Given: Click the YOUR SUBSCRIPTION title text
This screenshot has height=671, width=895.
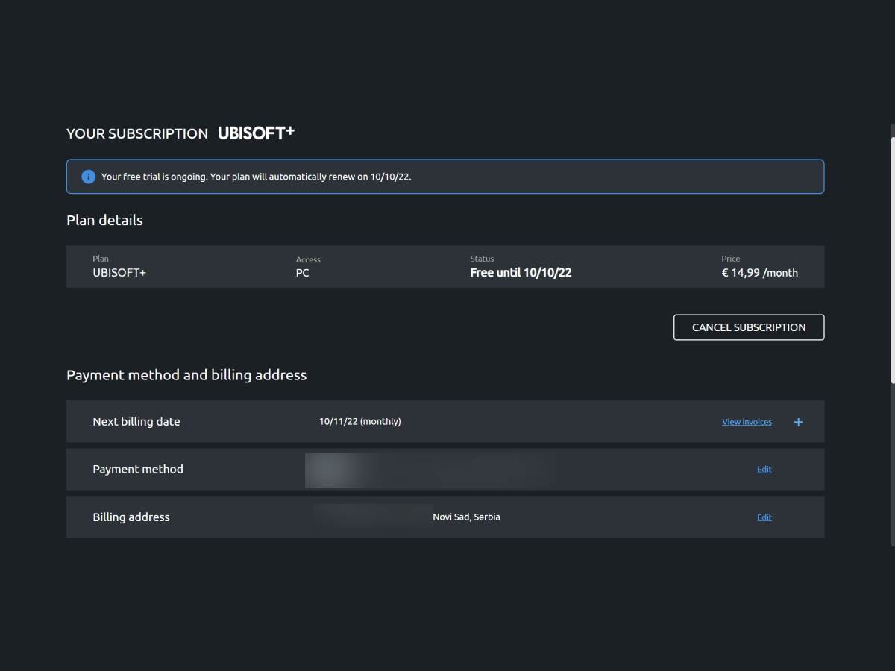Looking at the screenshot, I should (x=137, y=133).
